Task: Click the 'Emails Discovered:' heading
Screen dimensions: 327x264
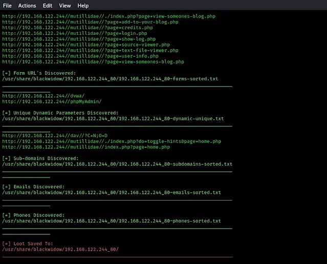Action: (x=33, y=187)
